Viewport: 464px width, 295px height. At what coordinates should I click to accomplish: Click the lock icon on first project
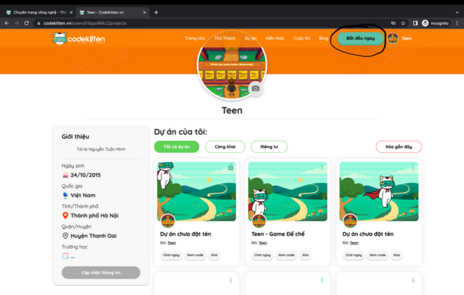[230, 167]
